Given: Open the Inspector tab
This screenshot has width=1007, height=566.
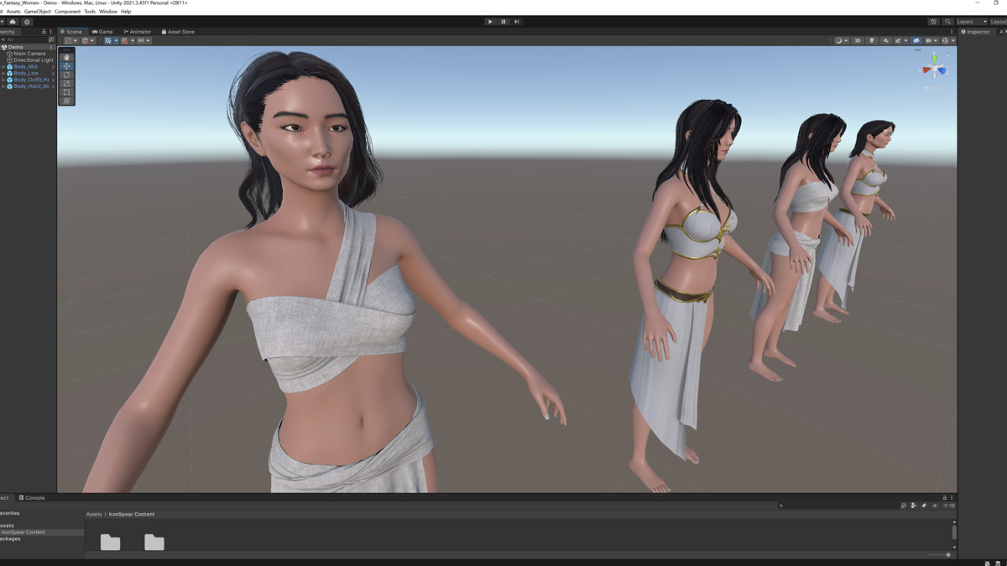Looking at the screenshot, I should click(x=976, y=32).
